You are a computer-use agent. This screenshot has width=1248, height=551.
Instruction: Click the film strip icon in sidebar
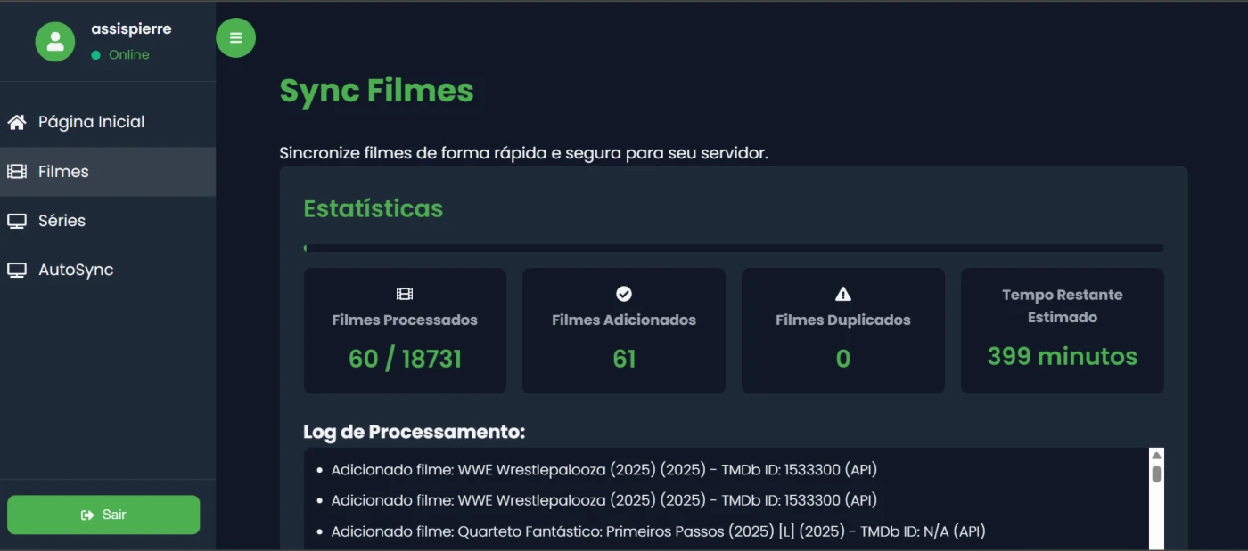[17, 172]
